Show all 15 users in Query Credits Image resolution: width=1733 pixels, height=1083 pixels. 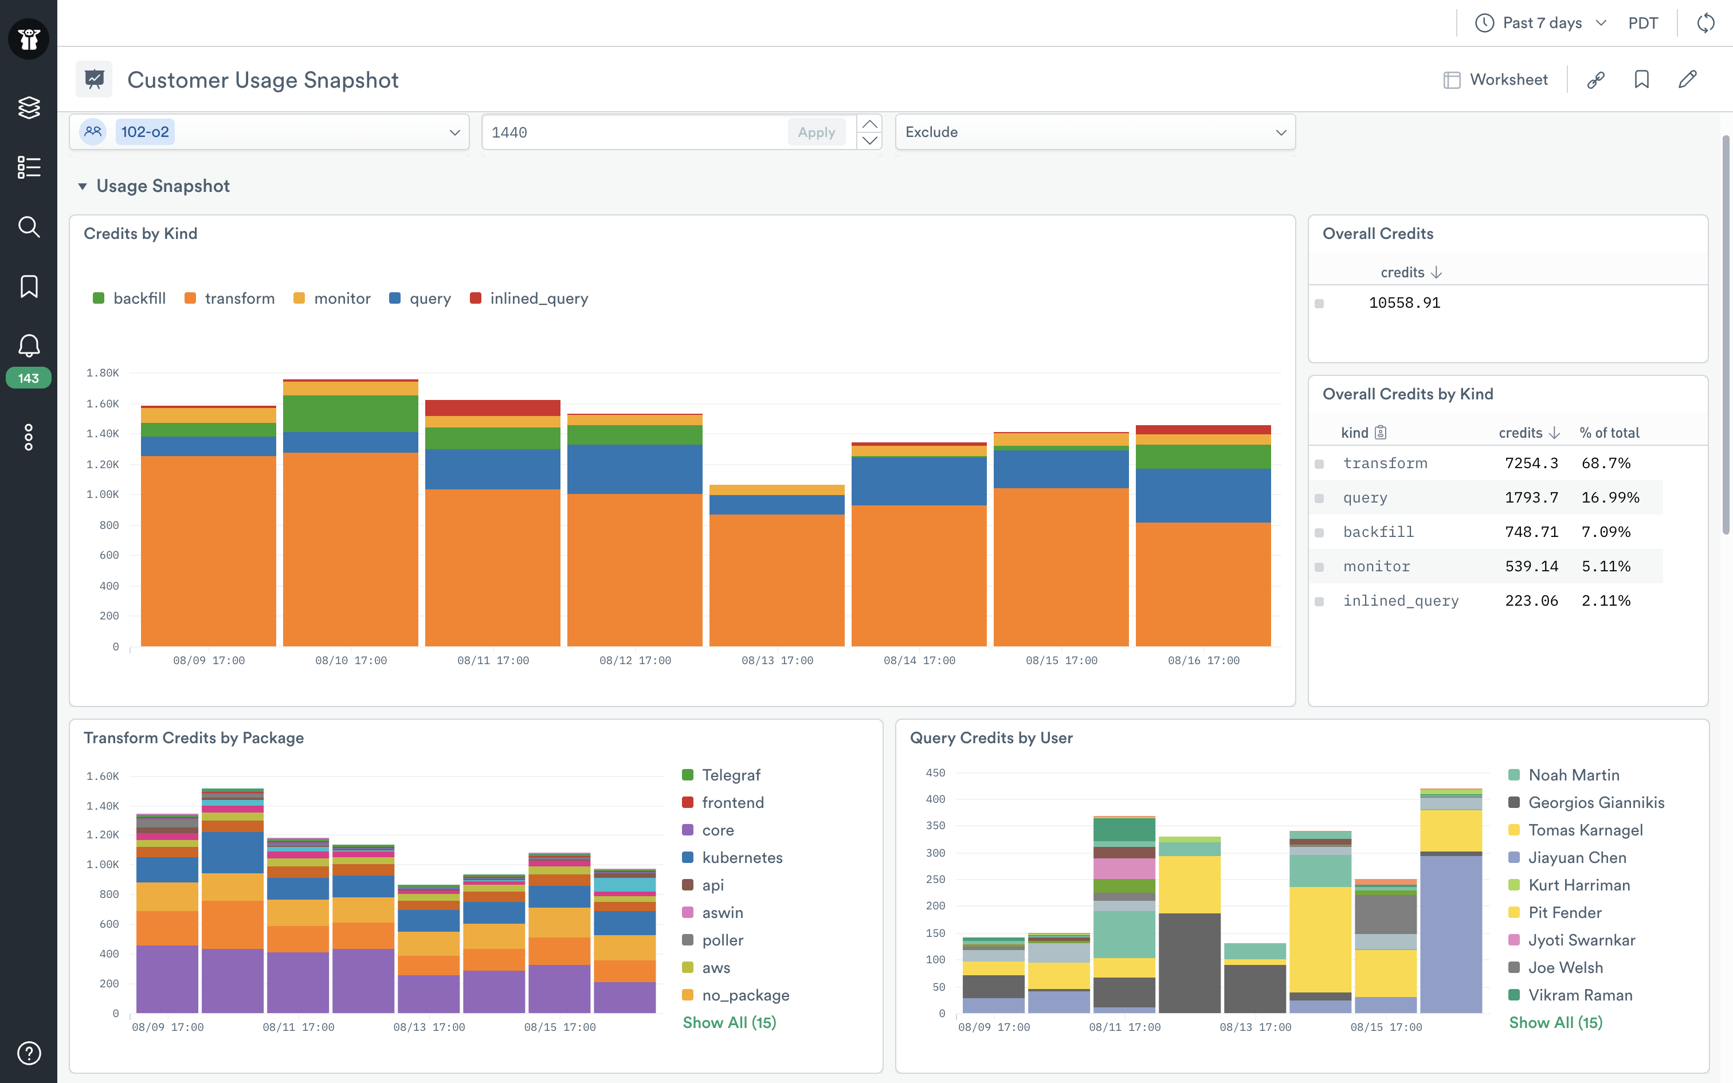click(x=1555, y=1022)
